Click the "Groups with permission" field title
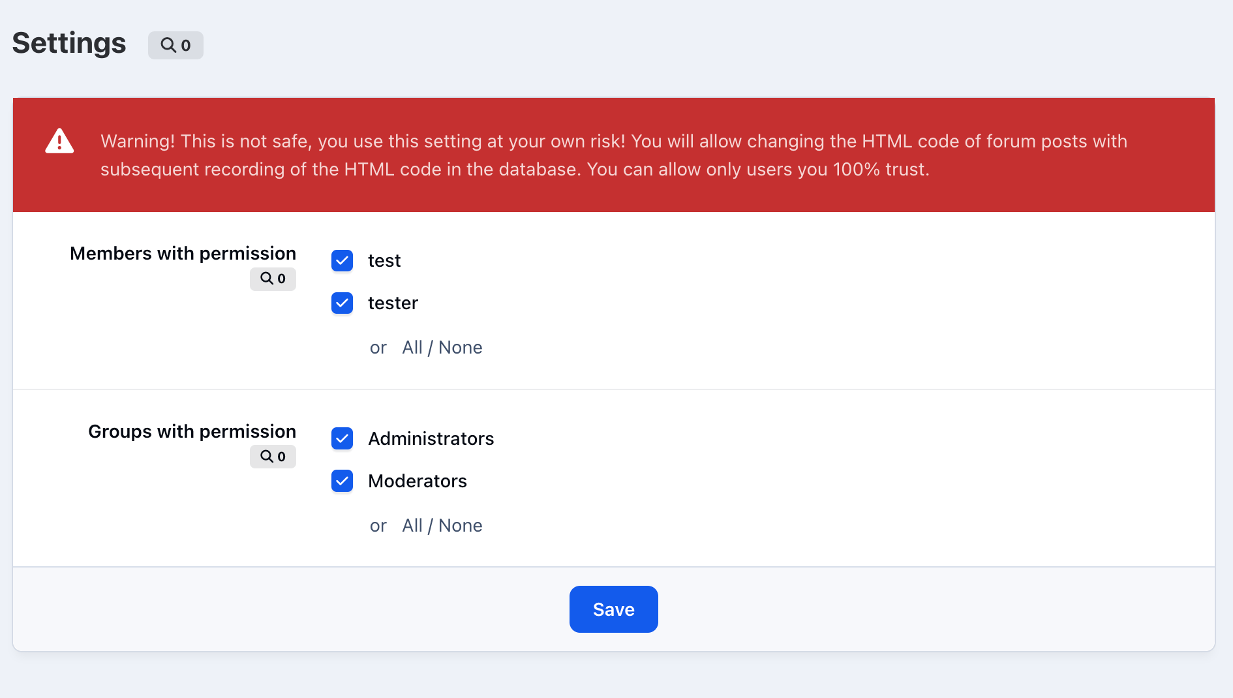This screenshot has height=698, width=1233. (x=192, y=431)
